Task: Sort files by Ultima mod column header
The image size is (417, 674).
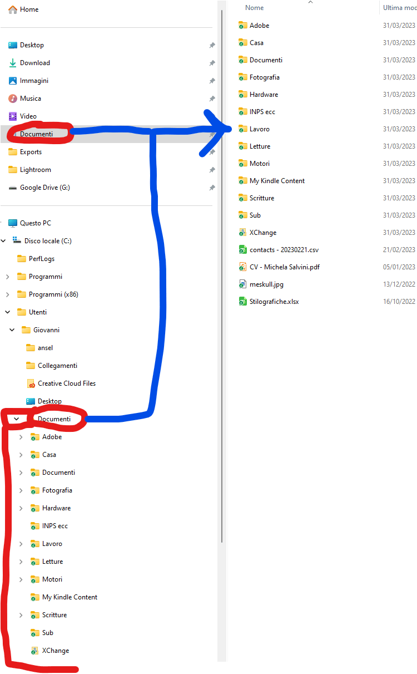Action: [x=399, y=8]
